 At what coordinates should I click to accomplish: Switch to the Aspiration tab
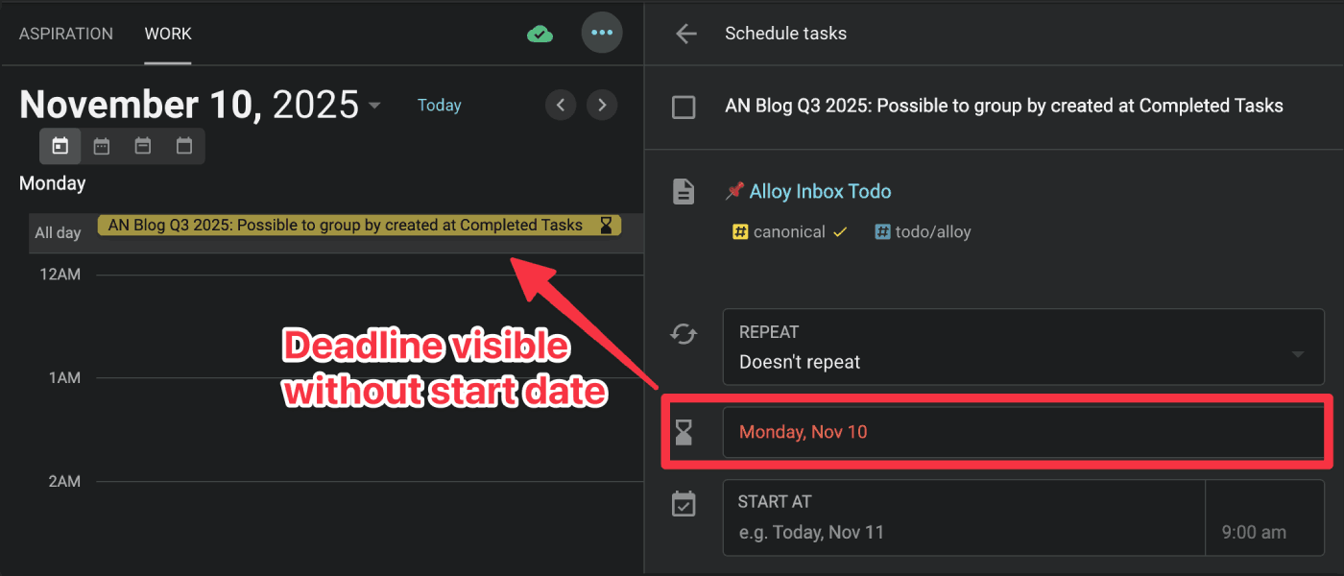[66, 34]
